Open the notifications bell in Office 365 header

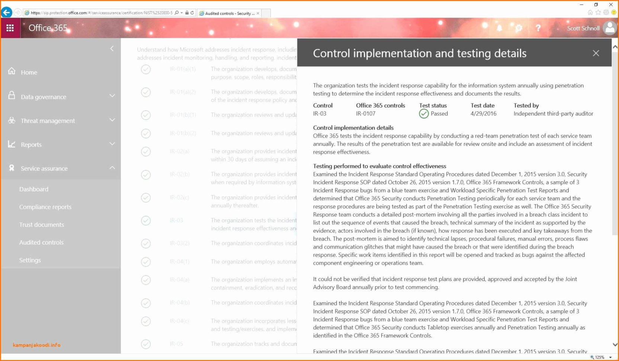tap(499, 28)
